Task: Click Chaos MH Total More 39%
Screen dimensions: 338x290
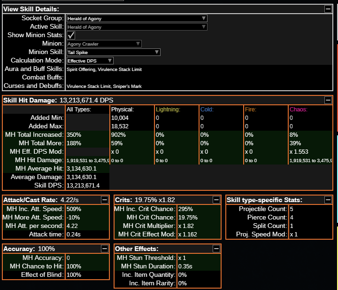Action: (295, 143)
